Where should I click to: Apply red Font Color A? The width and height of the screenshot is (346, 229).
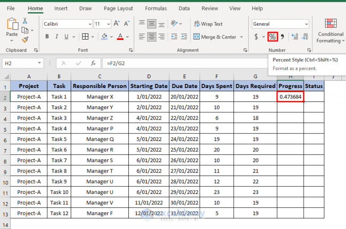click(120, 36)
